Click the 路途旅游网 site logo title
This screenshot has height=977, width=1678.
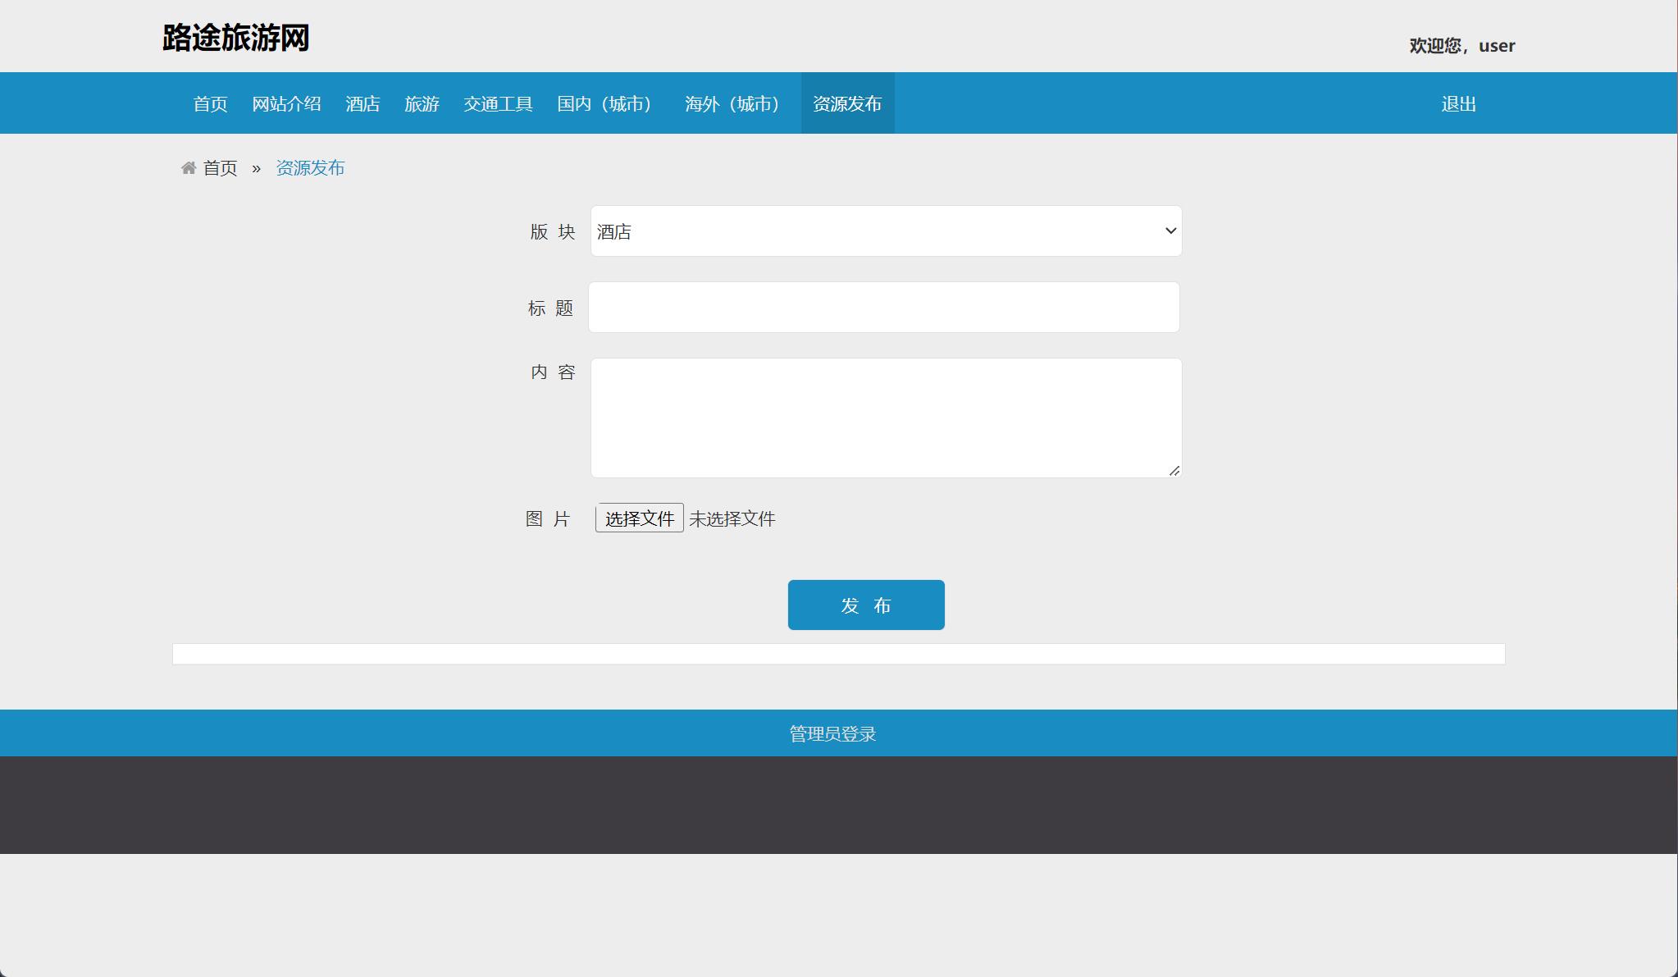click(x=235, y=39)
